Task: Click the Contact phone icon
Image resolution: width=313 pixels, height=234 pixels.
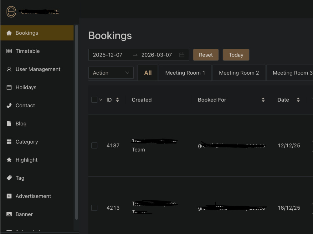Action: 9,105
